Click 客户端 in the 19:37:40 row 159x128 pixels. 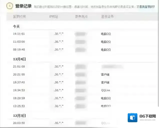(x=105, y=82)
